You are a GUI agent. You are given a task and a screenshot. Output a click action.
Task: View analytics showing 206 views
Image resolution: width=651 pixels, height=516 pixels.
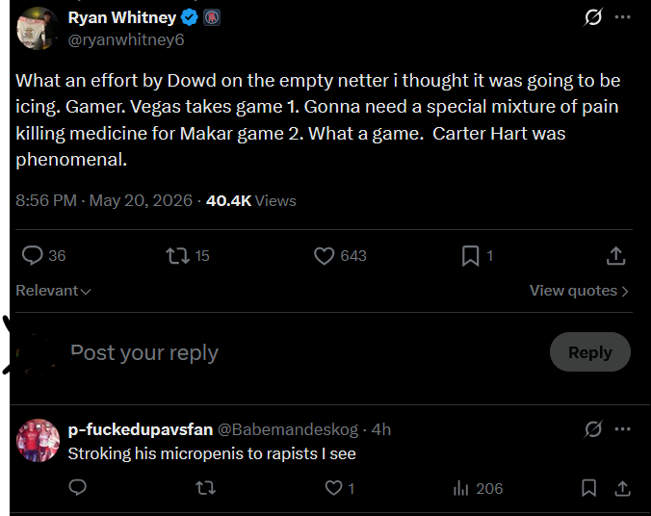[x=478, y=488]
